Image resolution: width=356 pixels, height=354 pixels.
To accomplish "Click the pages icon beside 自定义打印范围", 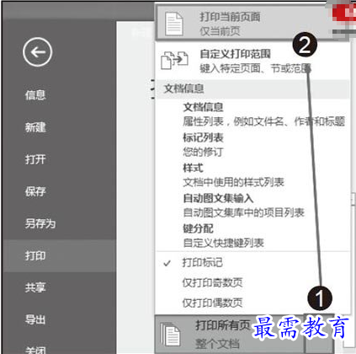I will tap(174, 60).
